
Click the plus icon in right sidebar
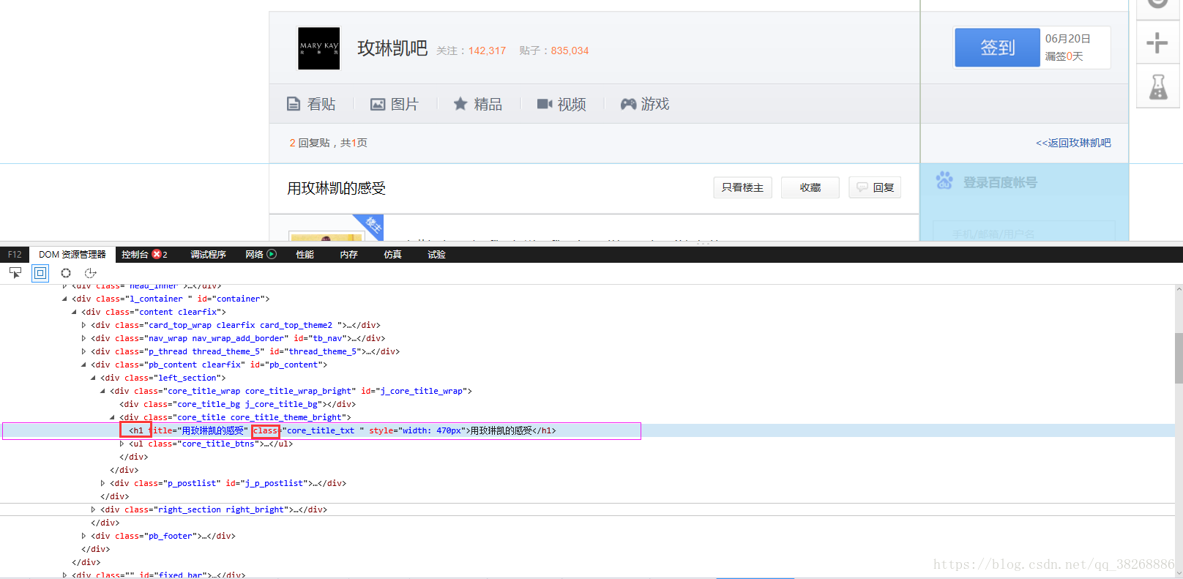[x=1157, y=43]
